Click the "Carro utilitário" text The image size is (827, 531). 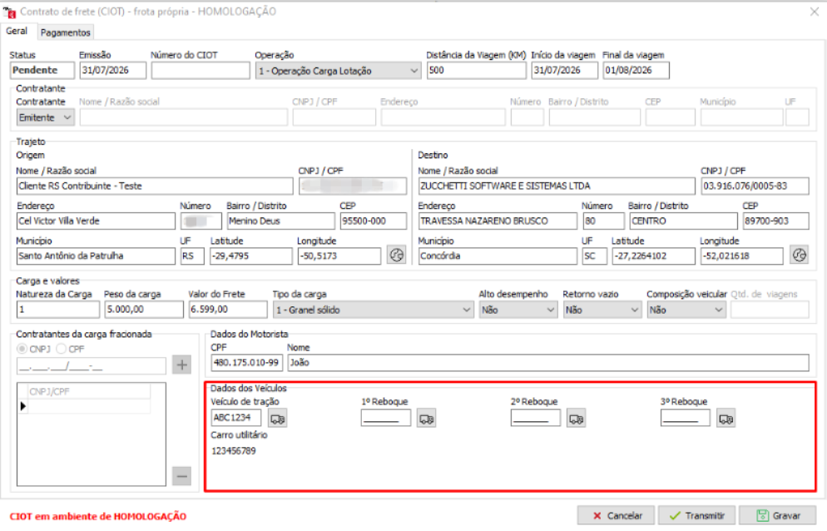point(239,435)
